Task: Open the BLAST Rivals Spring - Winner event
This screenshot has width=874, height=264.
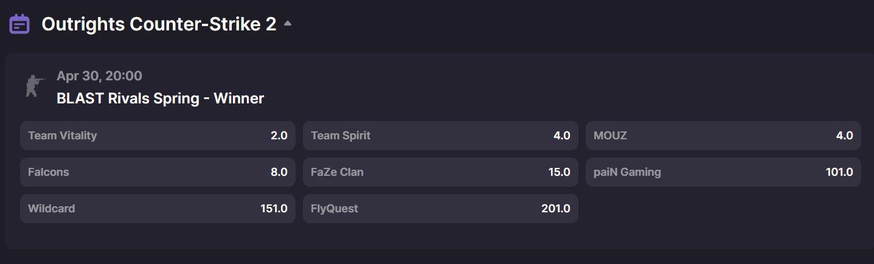Action: click(160, 99)
